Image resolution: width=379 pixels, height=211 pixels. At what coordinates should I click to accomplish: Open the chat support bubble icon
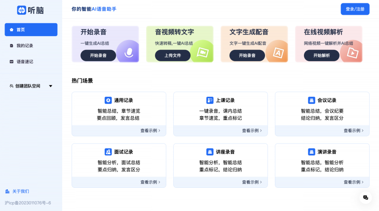366,198
